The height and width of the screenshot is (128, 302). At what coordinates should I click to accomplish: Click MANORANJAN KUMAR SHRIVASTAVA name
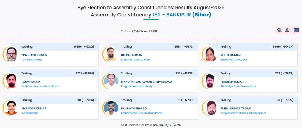point(146,82)
